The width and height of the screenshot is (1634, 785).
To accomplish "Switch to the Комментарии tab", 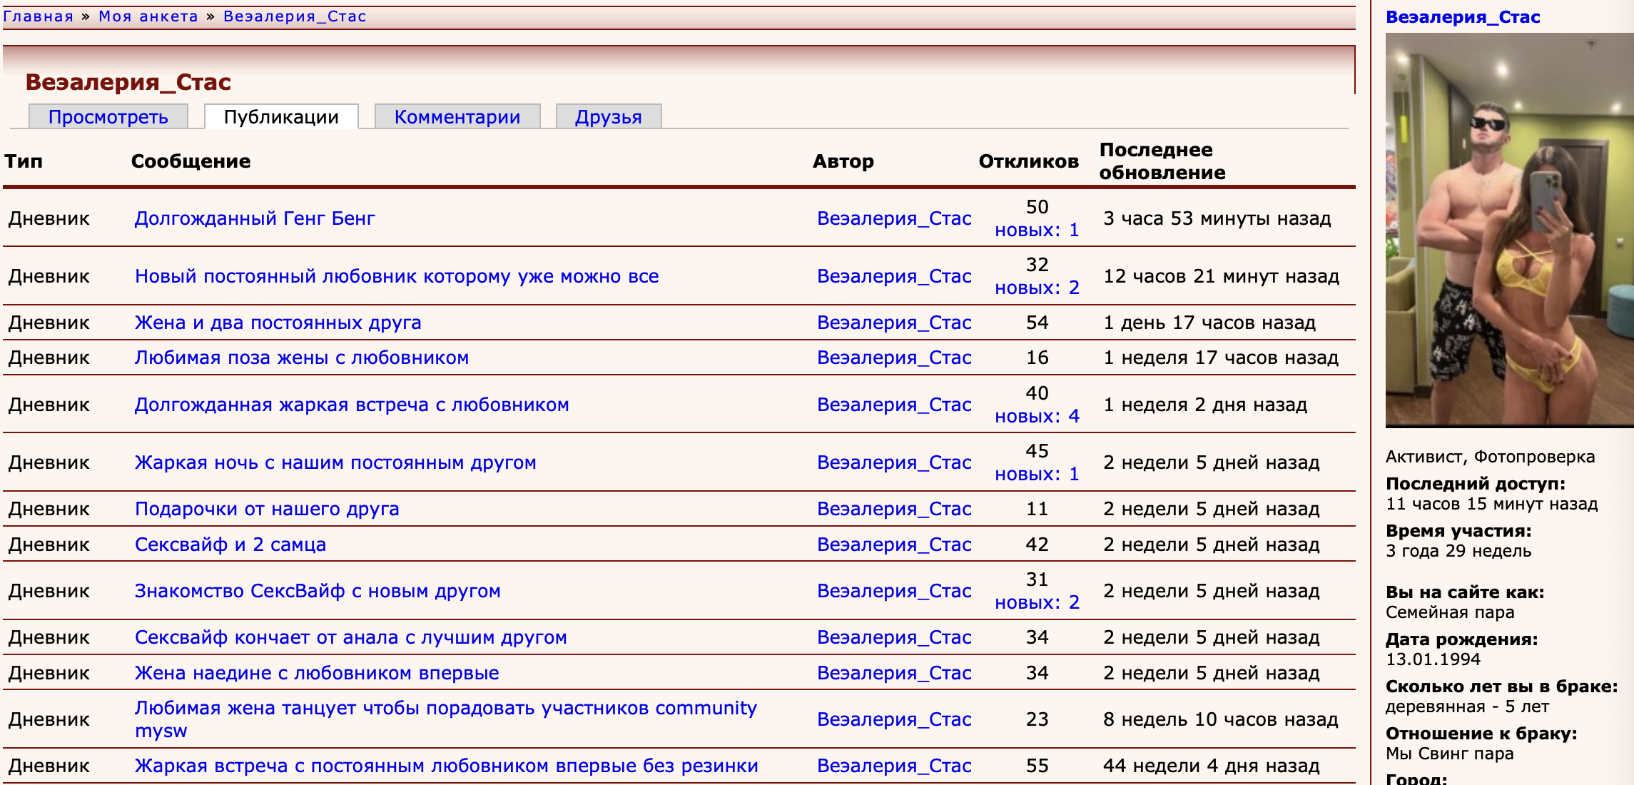I will [x=457, y=117].
